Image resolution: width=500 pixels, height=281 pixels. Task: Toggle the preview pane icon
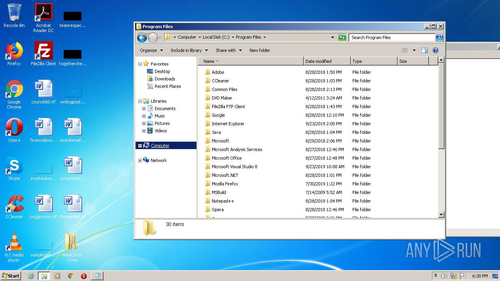(425, 50)
